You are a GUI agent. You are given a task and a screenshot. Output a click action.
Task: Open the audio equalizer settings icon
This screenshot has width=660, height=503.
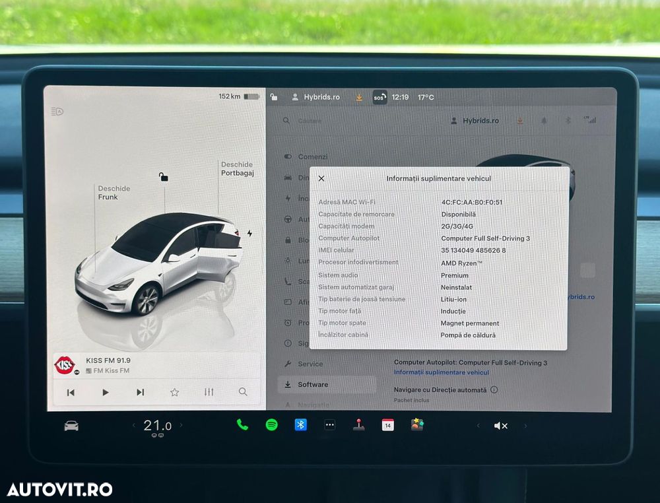209,392
